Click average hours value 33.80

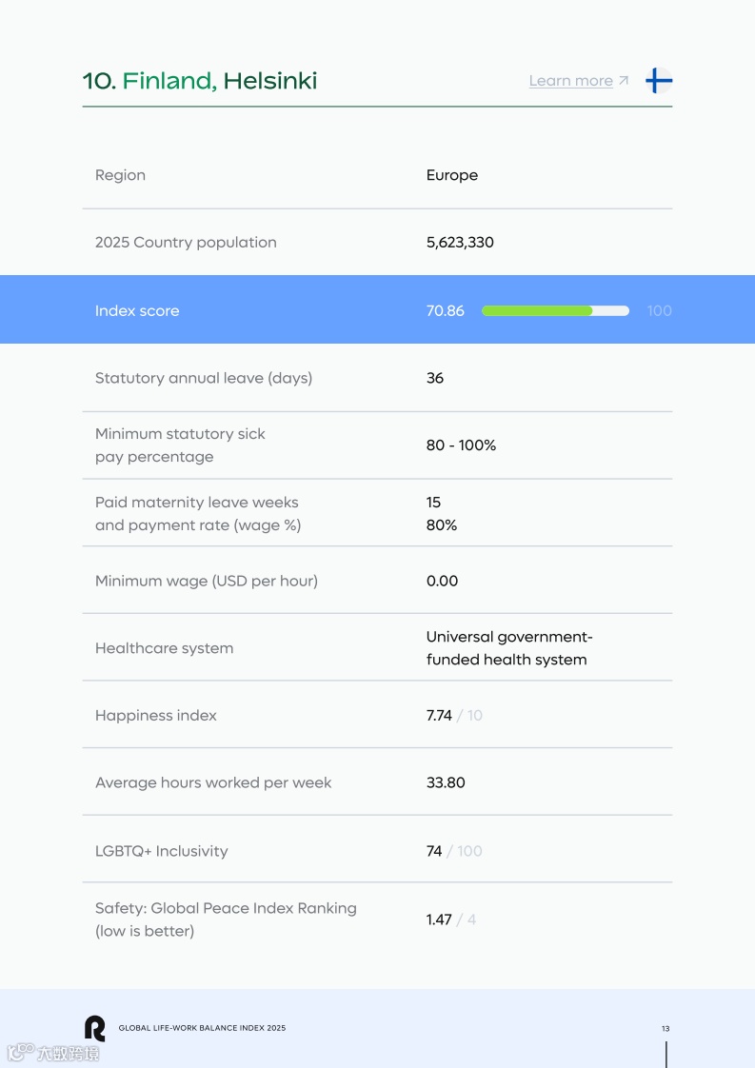pyautogui.click(x=446, y=782)
